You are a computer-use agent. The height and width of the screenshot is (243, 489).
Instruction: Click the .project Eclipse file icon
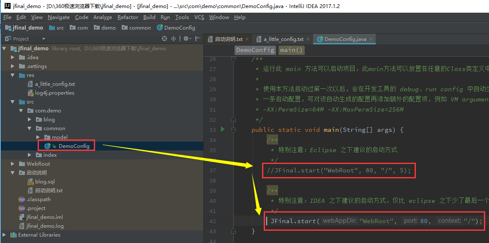click(x=22, y=208)
